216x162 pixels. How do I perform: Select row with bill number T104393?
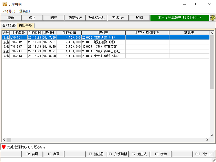point(105,56)
